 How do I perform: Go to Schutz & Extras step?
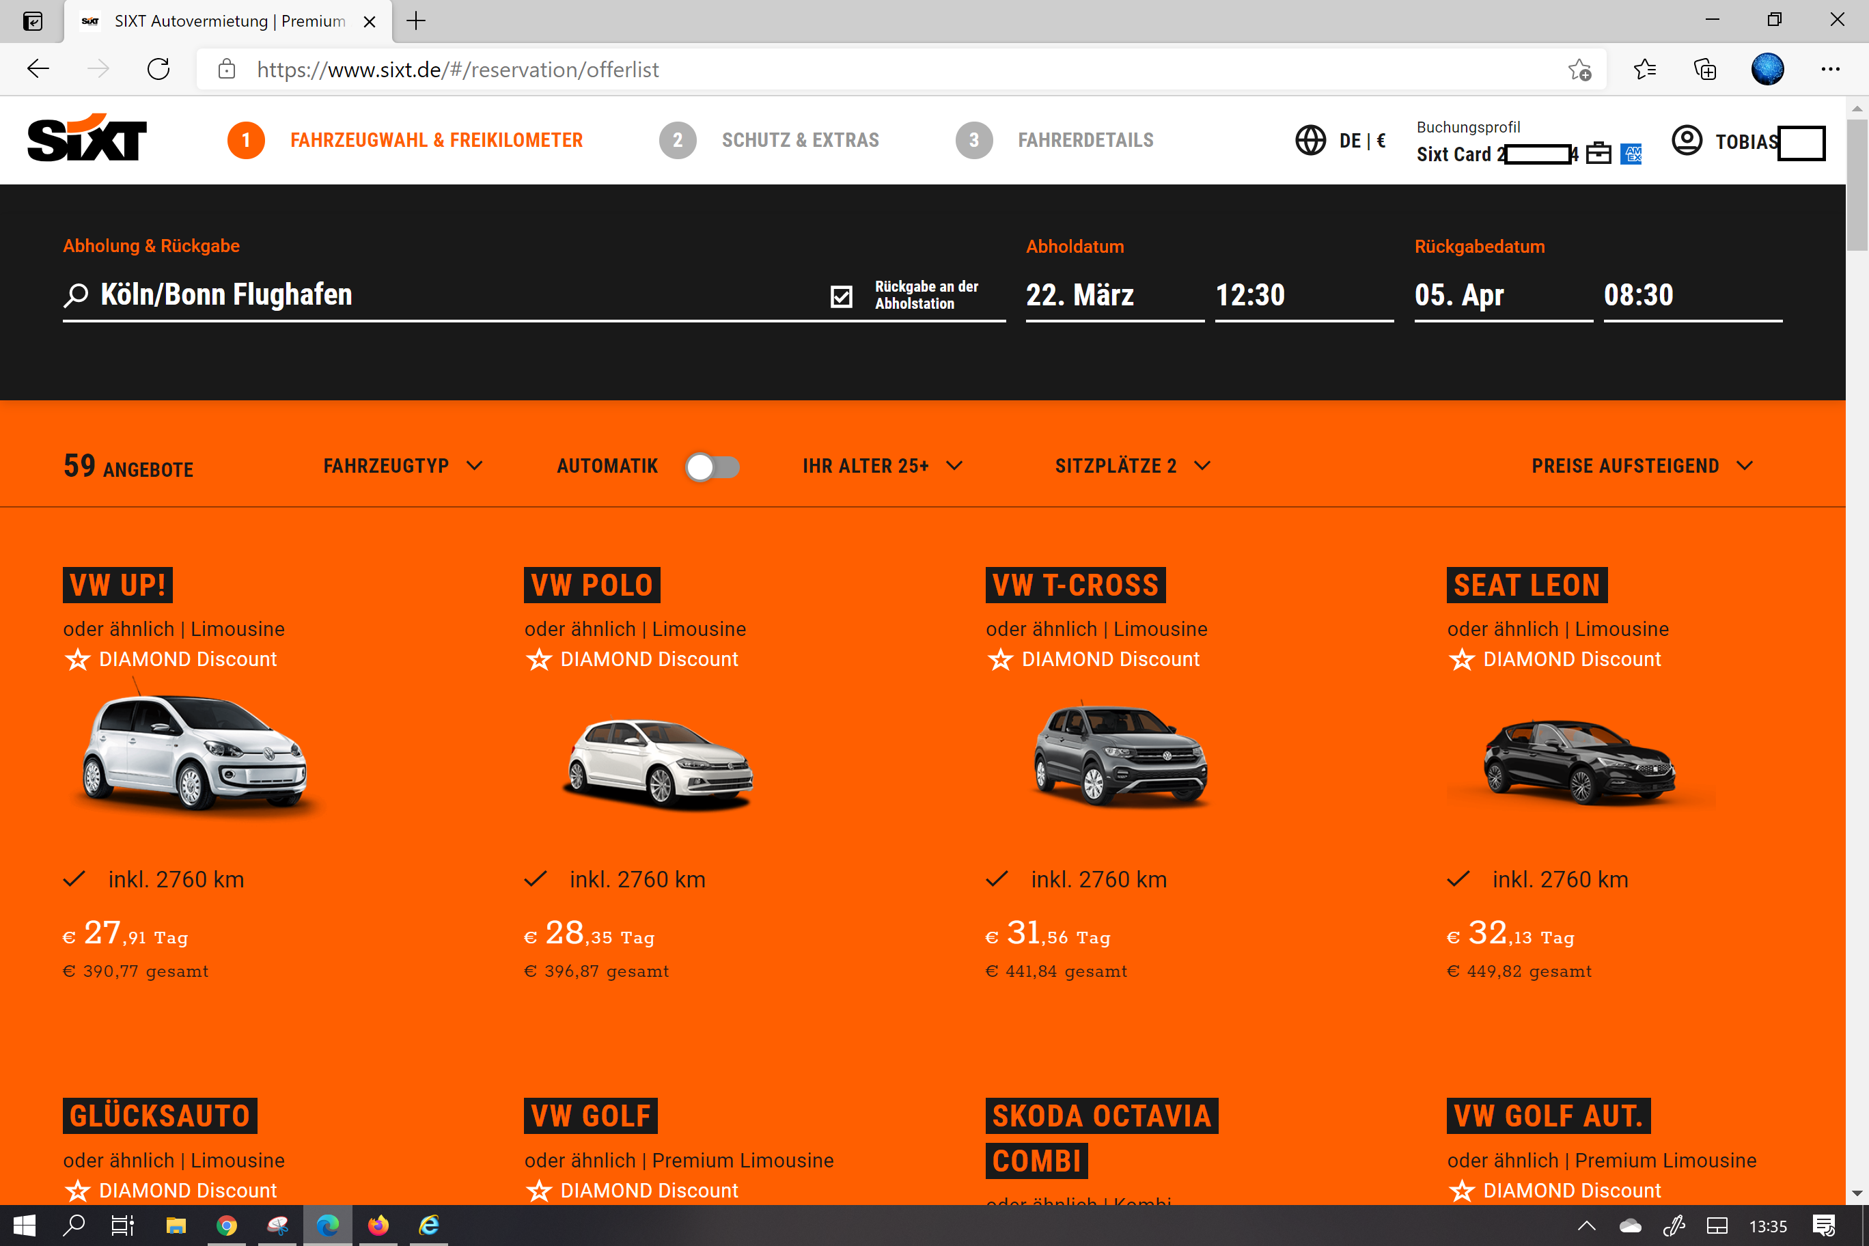coord(769,141)
